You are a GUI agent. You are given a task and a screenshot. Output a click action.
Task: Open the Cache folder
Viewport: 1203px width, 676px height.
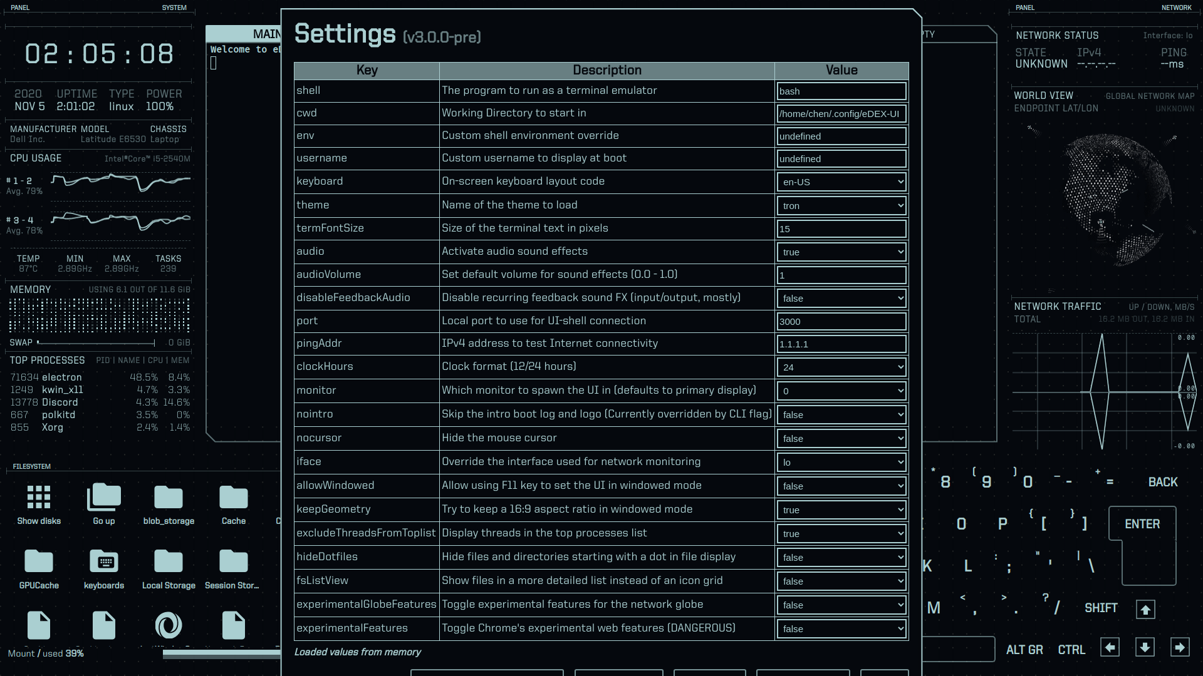233,498
